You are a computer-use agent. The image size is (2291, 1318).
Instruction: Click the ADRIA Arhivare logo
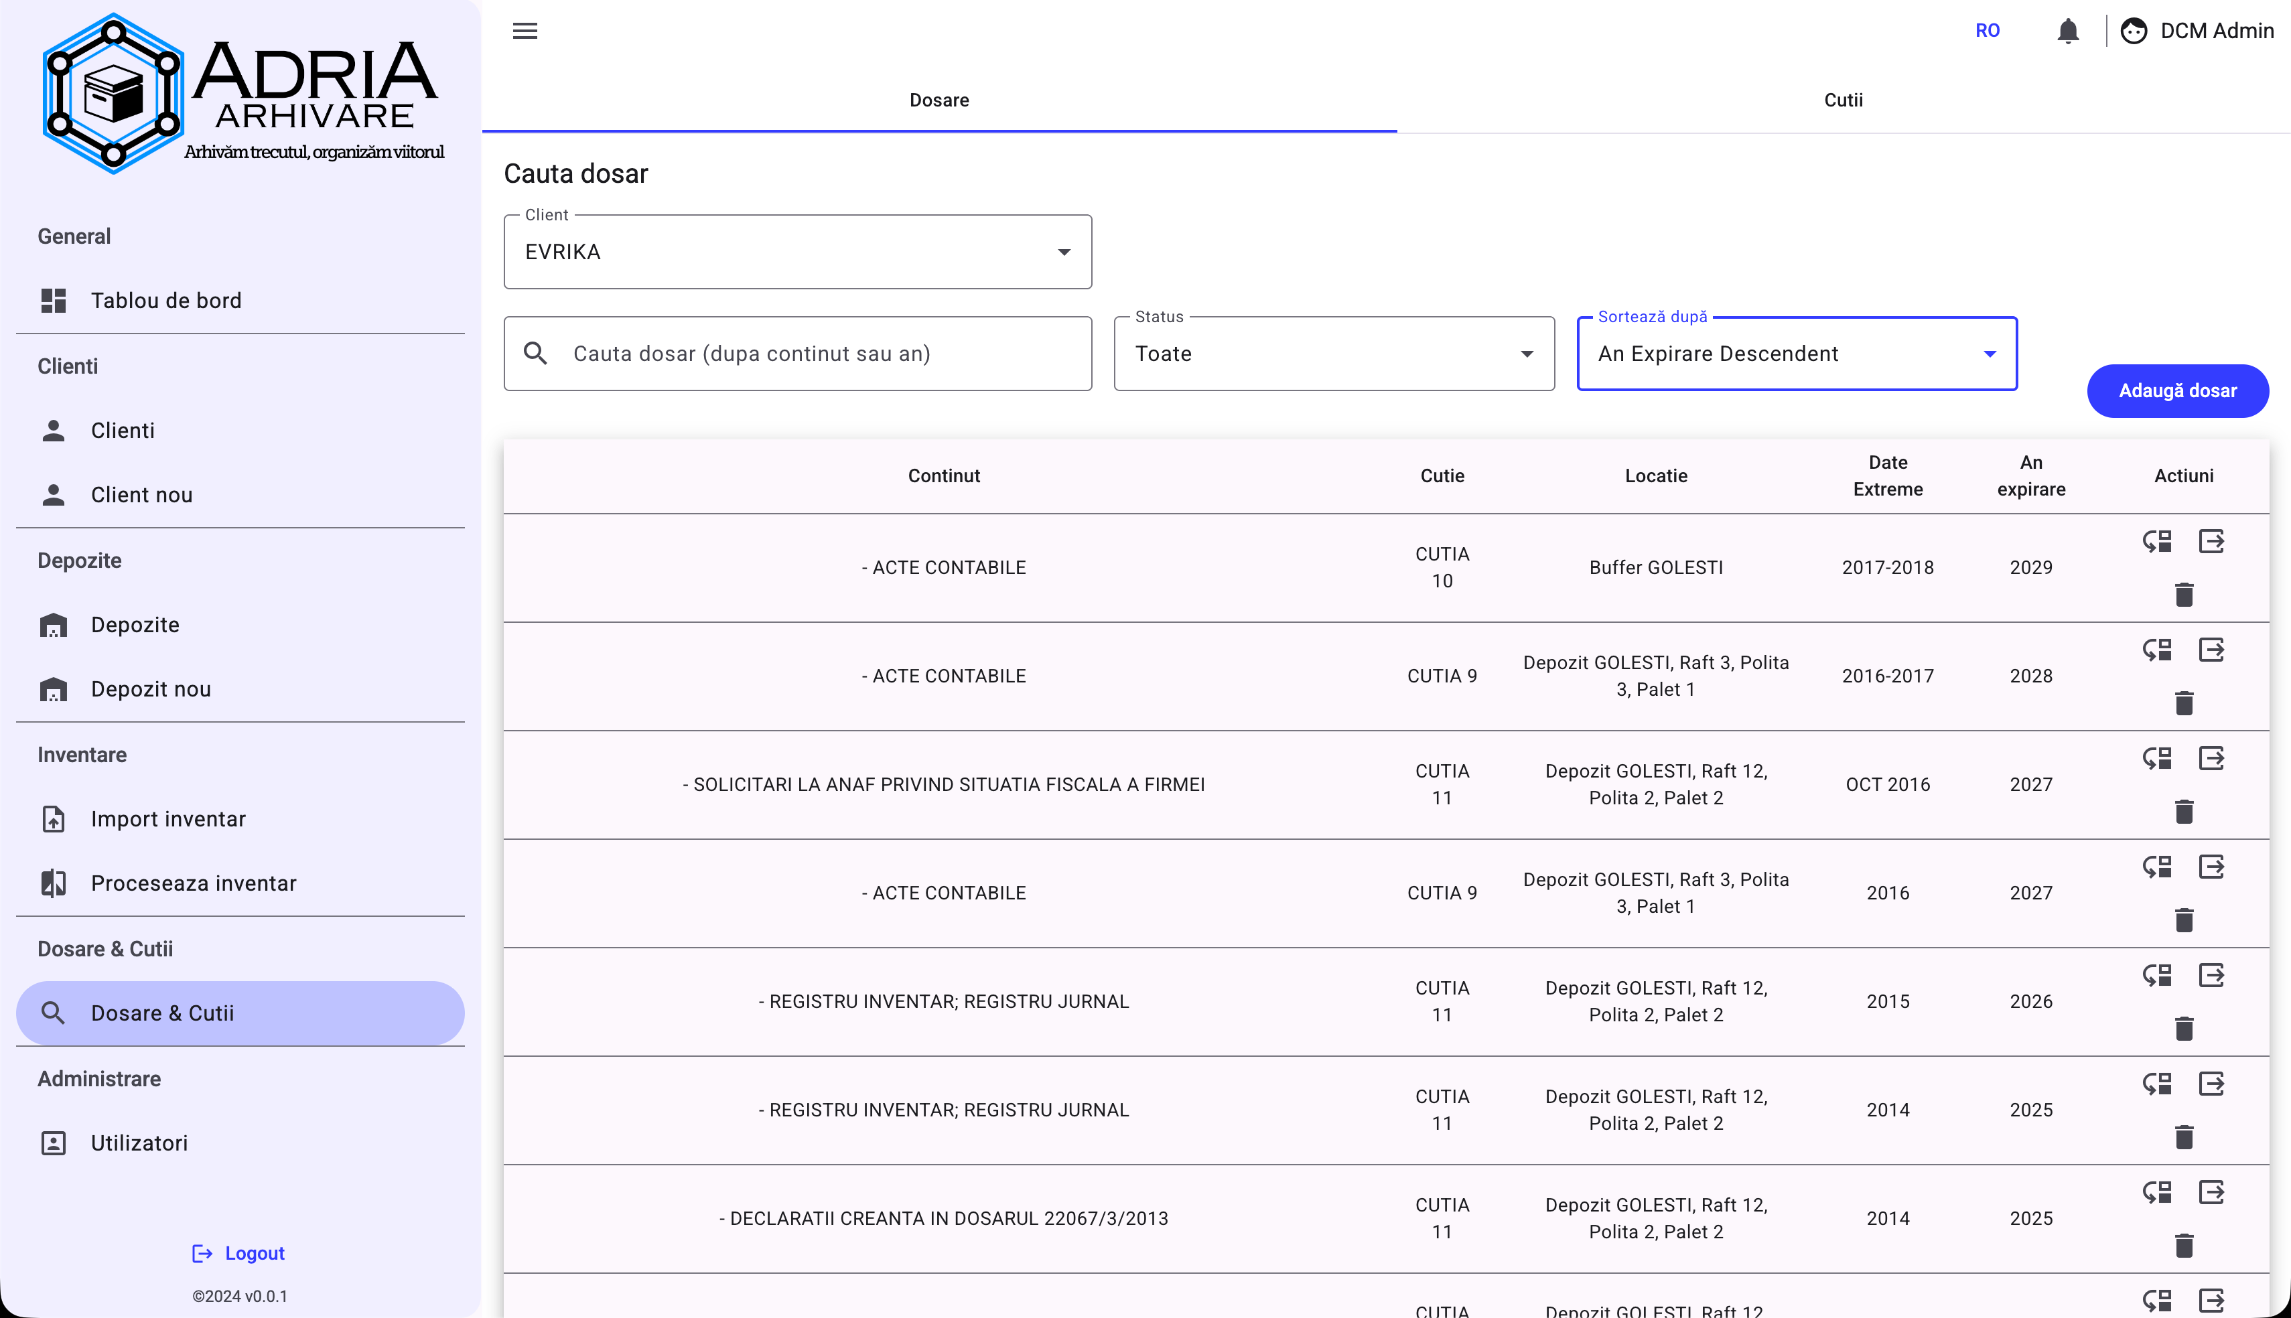(x=242, y=93)
